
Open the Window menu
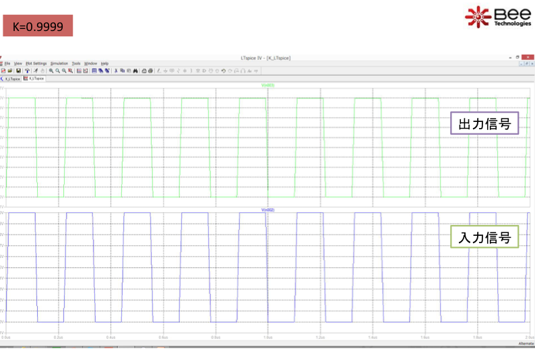91,63
